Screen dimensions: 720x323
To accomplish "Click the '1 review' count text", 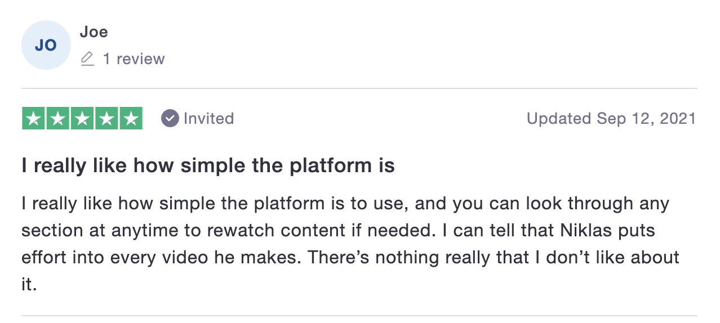I will click(x=134, y=59).
